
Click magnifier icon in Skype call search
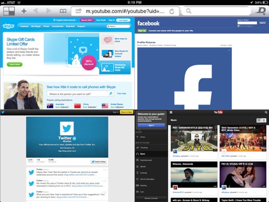click(x=111, y=94)
